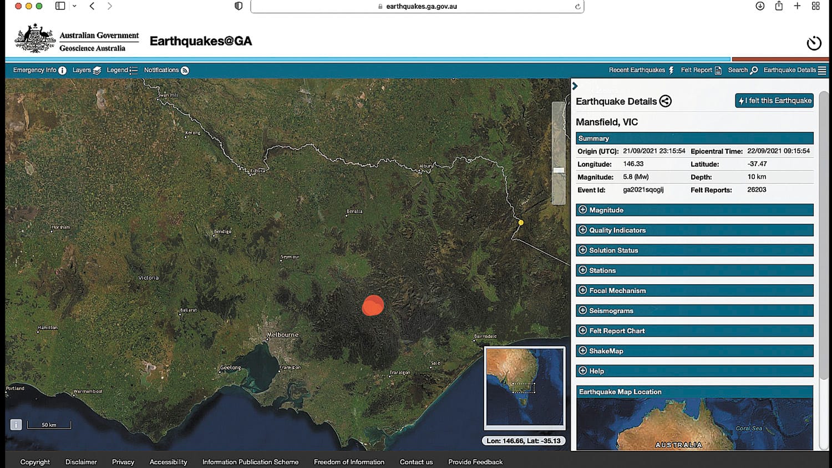
Task: Click the map zoom slider handle
Action: pyautogui.click(x=559, y=170)
